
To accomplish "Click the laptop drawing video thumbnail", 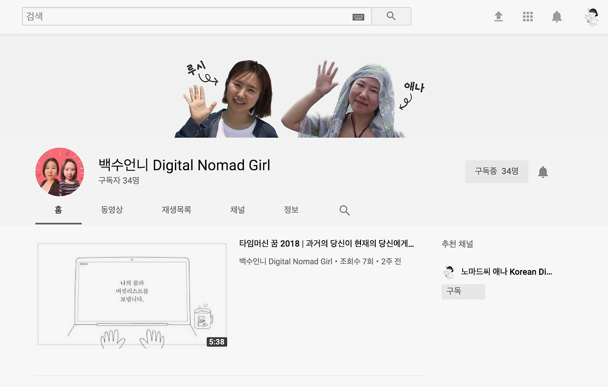I will tap(132, 294).
